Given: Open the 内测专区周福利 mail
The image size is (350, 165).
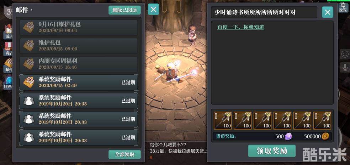Looking at the screenshot, I should (78, 64).
